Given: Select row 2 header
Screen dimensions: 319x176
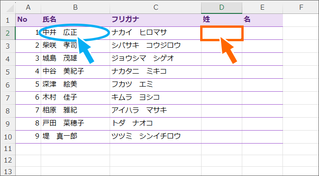Looking at the screenshot, I should tap(8, 33).
